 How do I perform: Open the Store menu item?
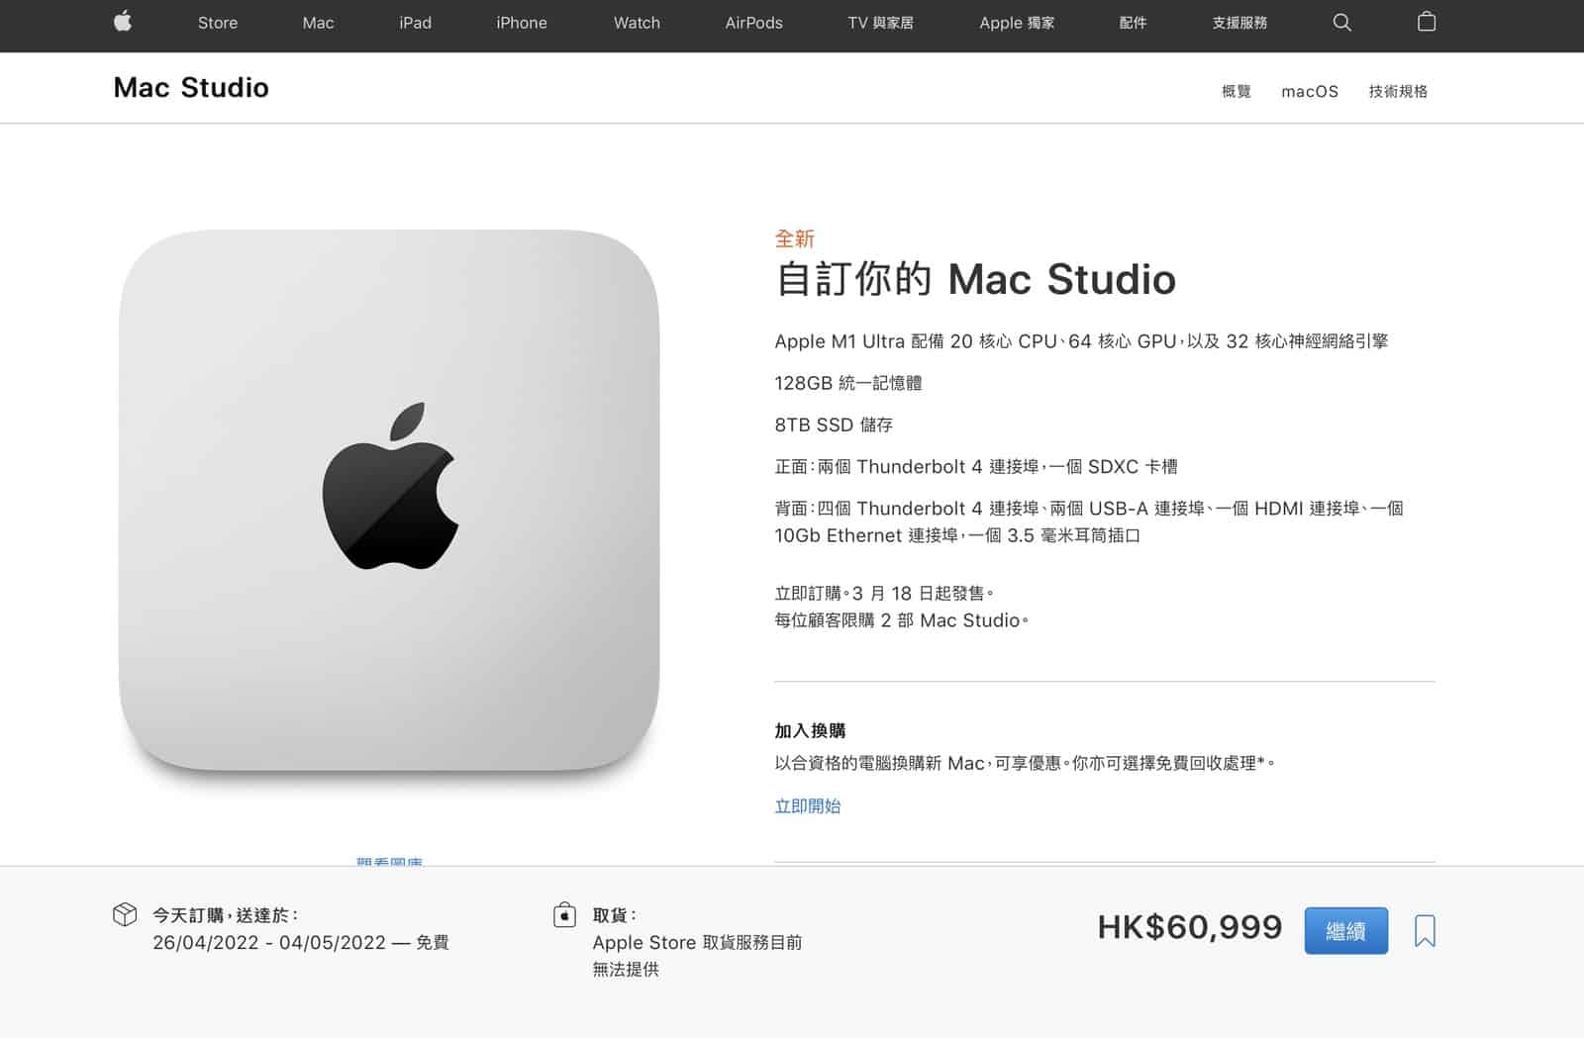tap(218, 23)
